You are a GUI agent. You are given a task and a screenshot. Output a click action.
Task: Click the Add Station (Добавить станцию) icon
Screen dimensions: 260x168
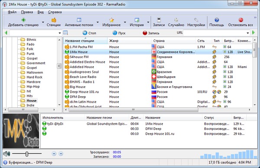[x=23, y=20]
